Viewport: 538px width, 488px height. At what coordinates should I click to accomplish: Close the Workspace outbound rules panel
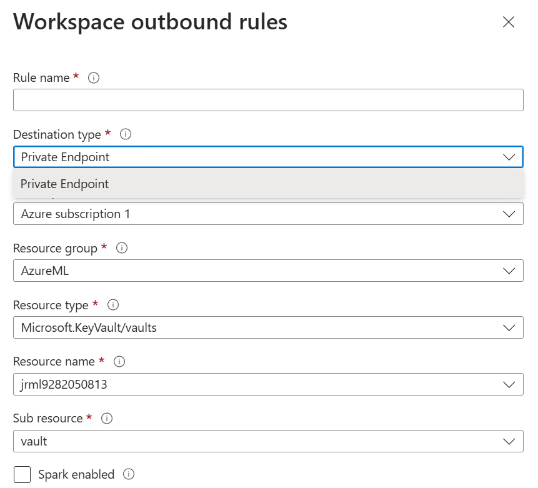pos(509,22)
